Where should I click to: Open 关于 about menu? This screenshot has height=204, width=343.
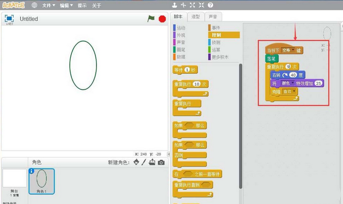(96, 5)
